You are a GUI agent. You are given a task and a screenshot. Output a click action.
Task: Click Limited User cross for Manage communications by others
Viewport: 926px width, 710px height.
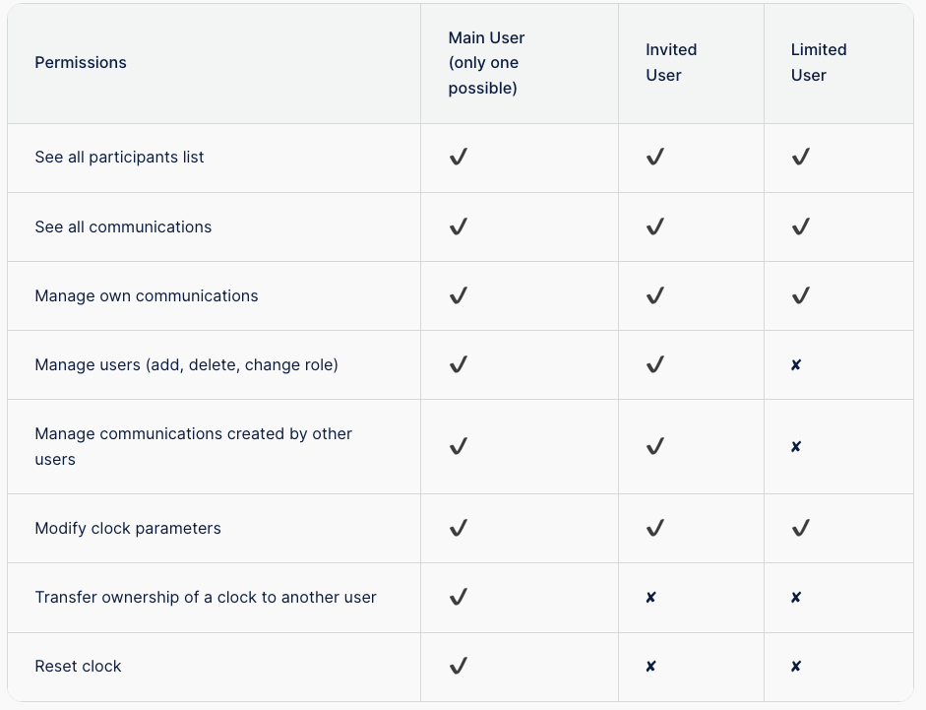coord(796,446)
